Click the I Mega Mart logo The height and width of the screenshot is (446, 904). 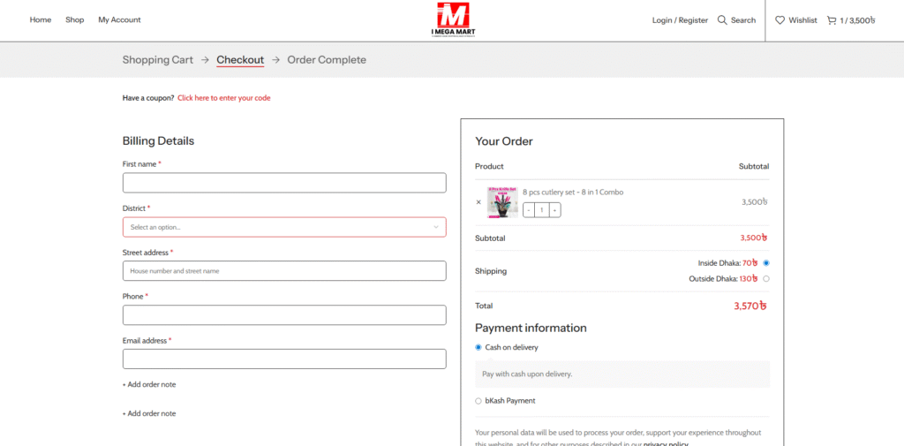pyautogui.click(x=452, y=20)
